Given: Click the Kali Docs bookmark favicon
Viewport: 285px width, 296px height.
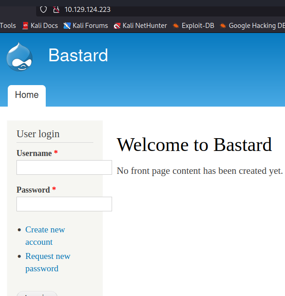Looking at the screenshot, I should tap(25, 26).
